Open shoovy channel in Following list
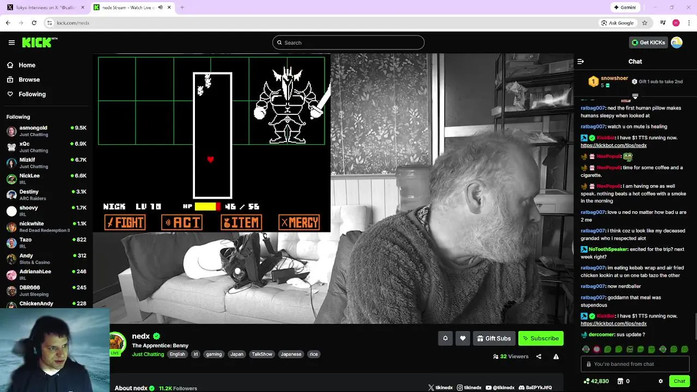The width and height of the screenshot is (697, 392). 46,211
